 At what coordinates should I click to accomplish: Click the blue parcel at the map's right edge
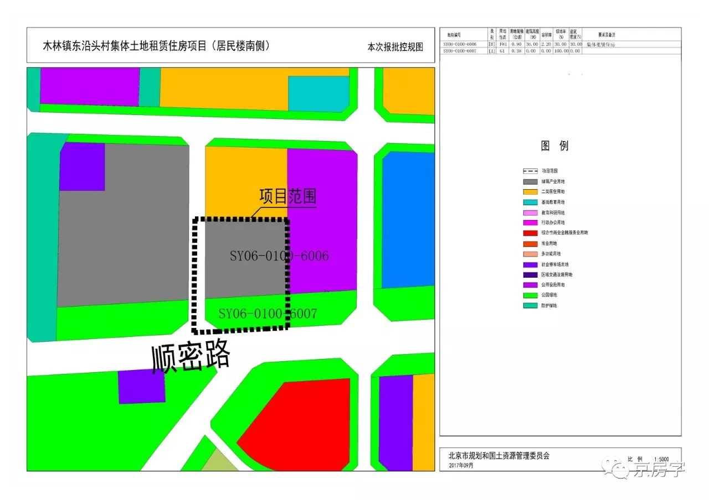point(408,220)
